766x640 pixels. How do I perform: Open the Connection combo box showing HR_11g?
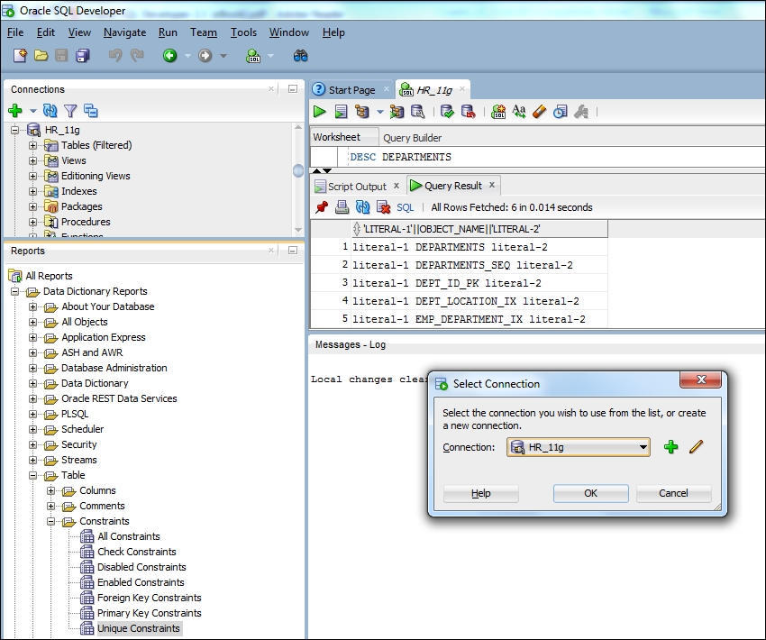[579, 447]
